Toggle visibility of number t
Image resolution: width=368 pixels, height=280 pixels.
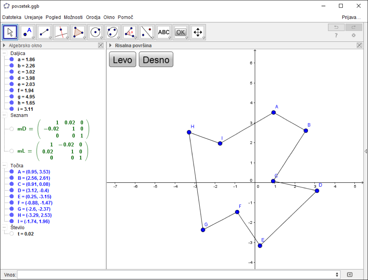(x=12, y=234)
